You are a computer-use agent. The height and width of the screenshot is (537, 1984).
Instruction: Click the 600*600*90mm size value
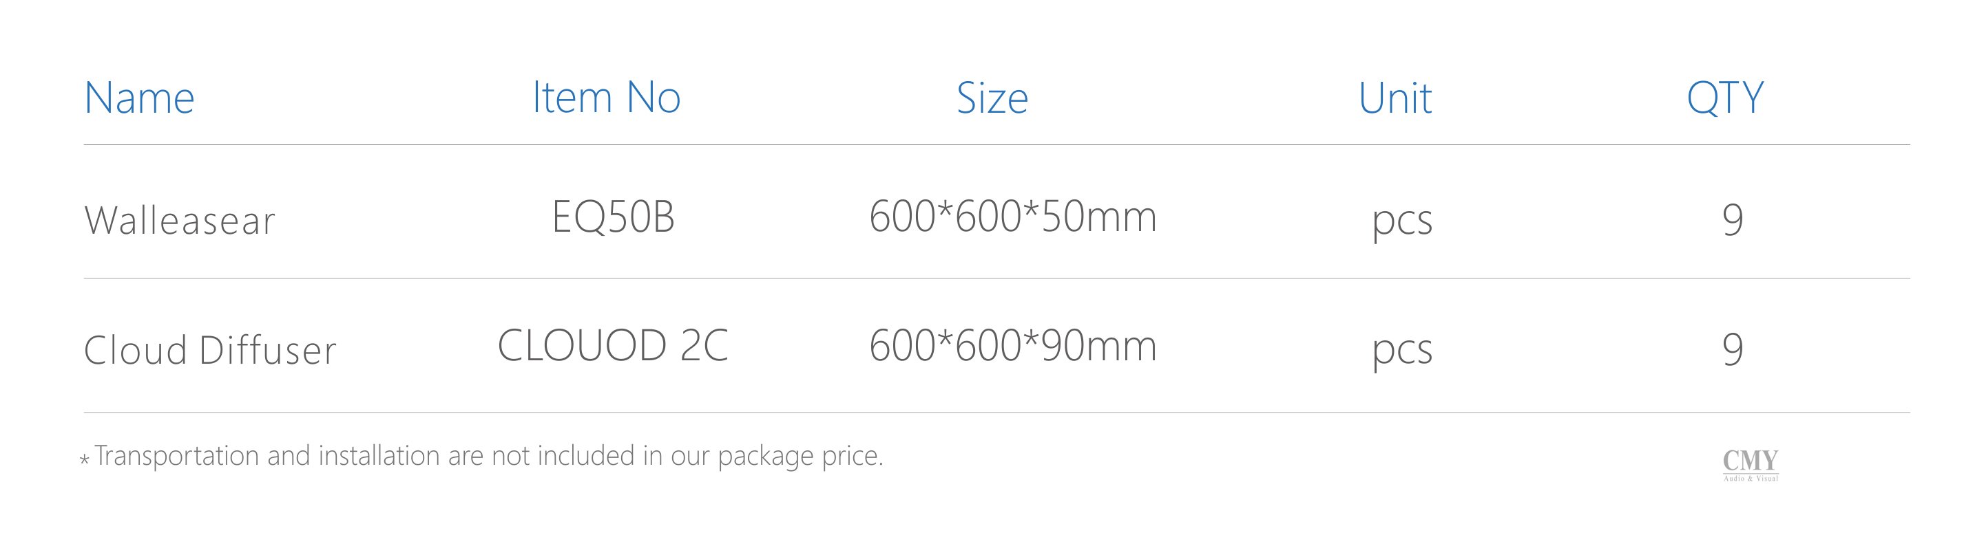click(1013, 347)
